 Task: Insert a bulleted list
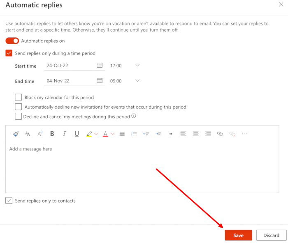coord(122,134)
